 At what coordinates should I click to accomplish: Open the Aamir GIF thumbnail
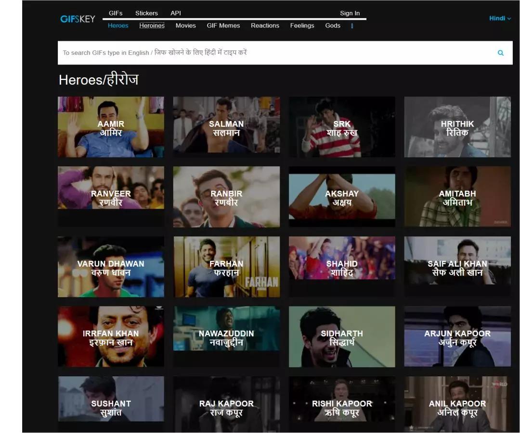[111, 127]
